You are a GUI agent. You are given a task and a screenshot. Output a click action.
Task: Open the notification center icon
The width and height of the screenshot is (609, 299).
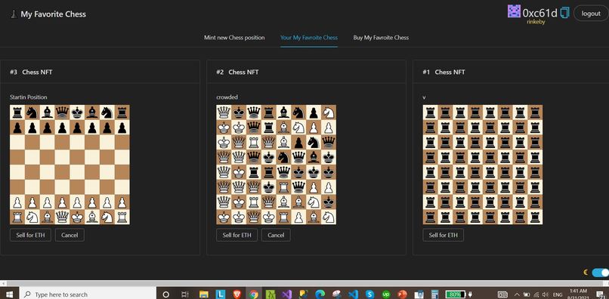[x=601, y=294]
